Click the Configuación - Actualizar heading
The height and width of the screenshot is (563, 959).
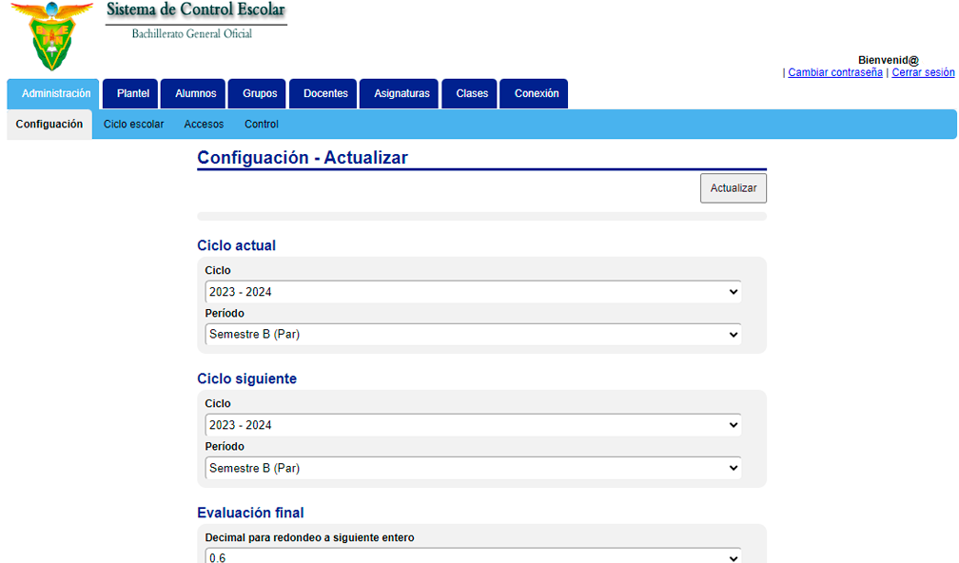coord(303,158)
